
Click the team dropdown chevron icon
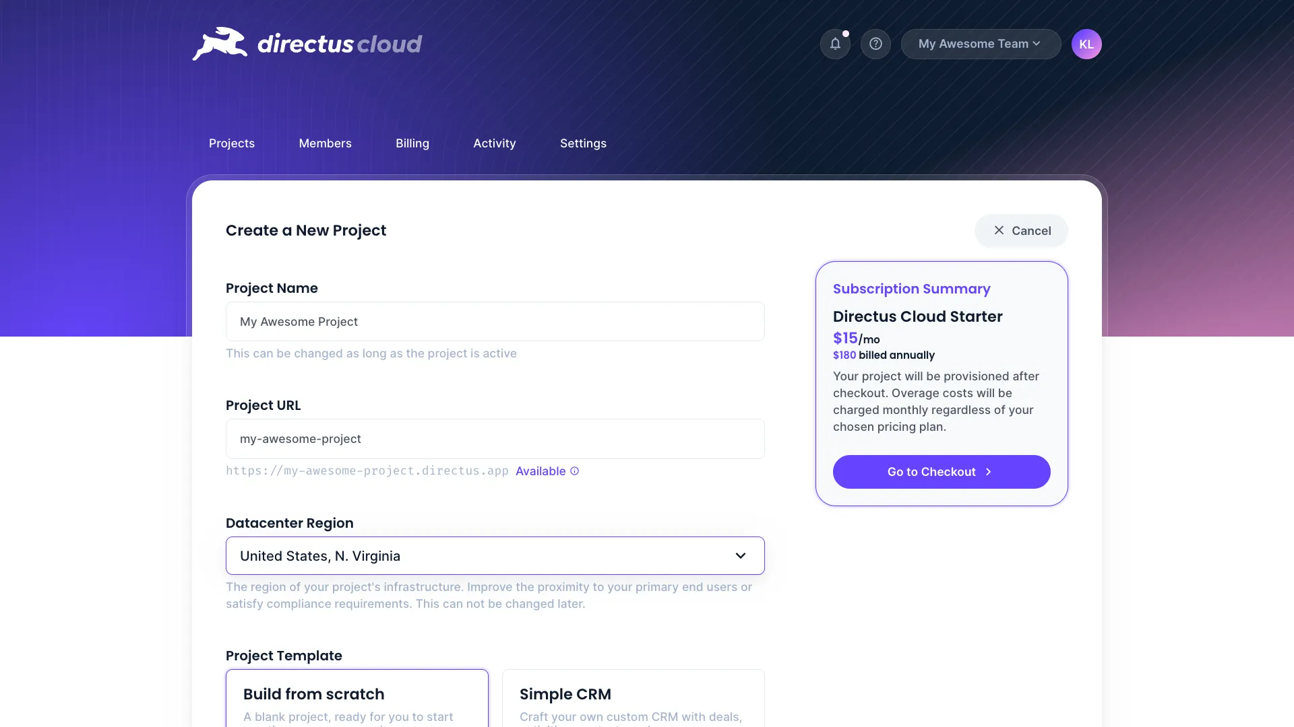click(1037, 44)
